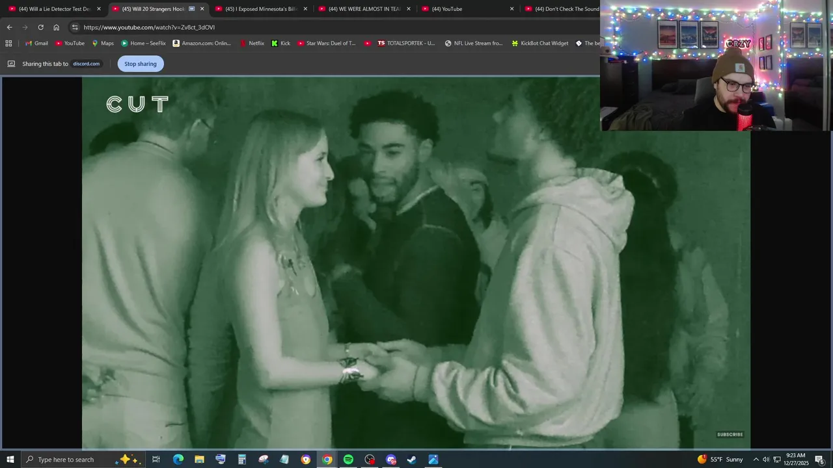The width and height of the screenshot is (833, 468).
Task: Open Spotify from taskbar
Action: point(348,460)
